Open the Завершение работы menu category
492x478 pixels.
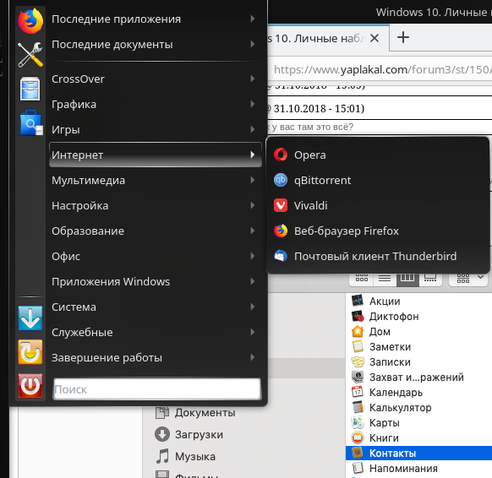click(x=156, y=357)
